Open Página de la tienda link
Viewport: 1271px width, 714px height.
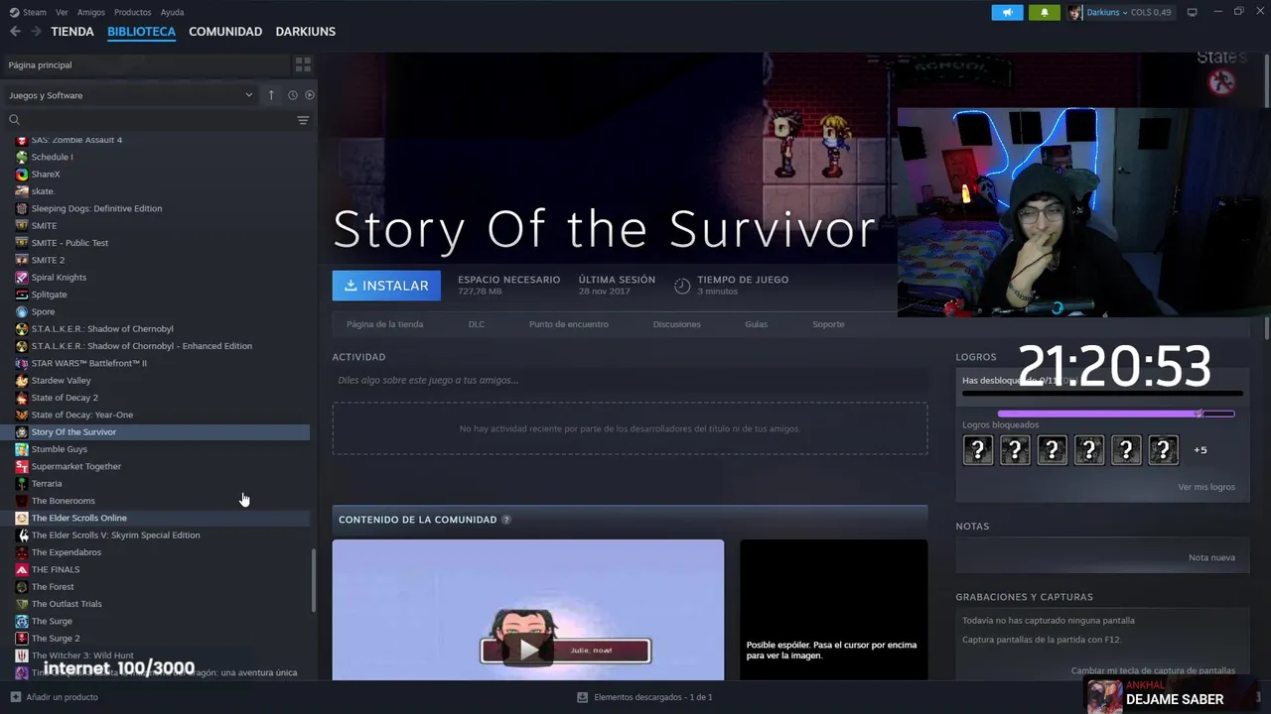point(384,324)
